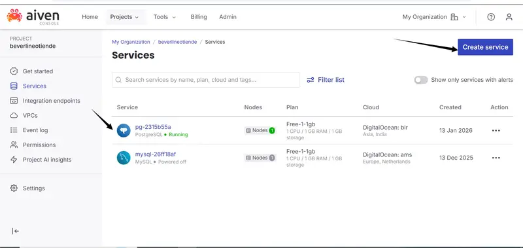Screen dimensions: 523x248
Task: Click the Powered off status text
Action: (x=172, y=162)
